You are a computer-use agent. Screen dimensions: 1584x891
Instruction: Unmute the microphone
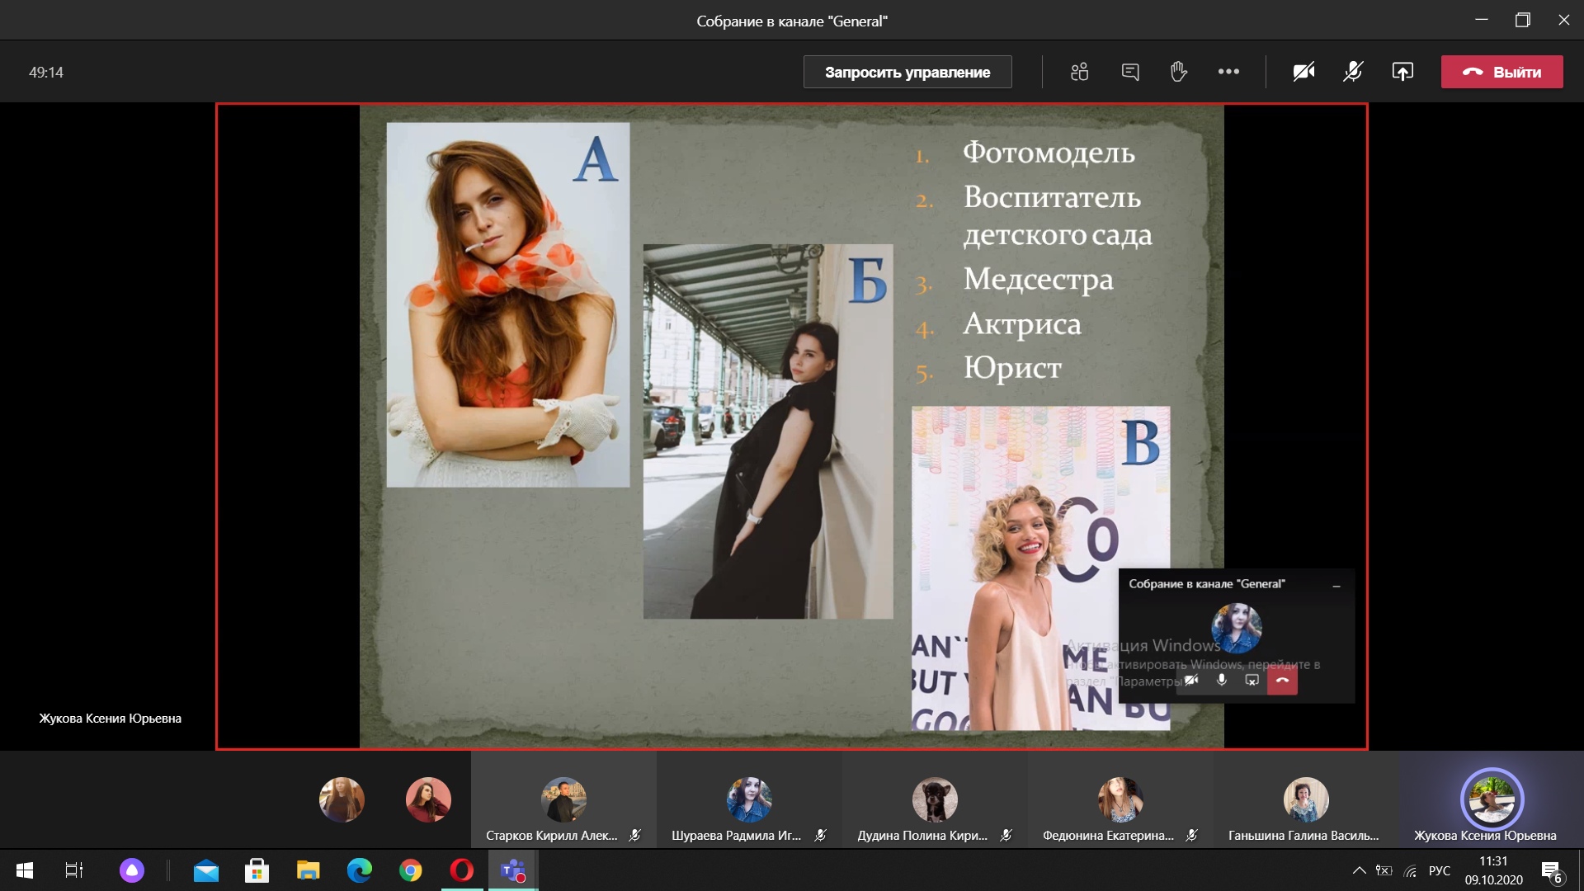[1353, 72]
